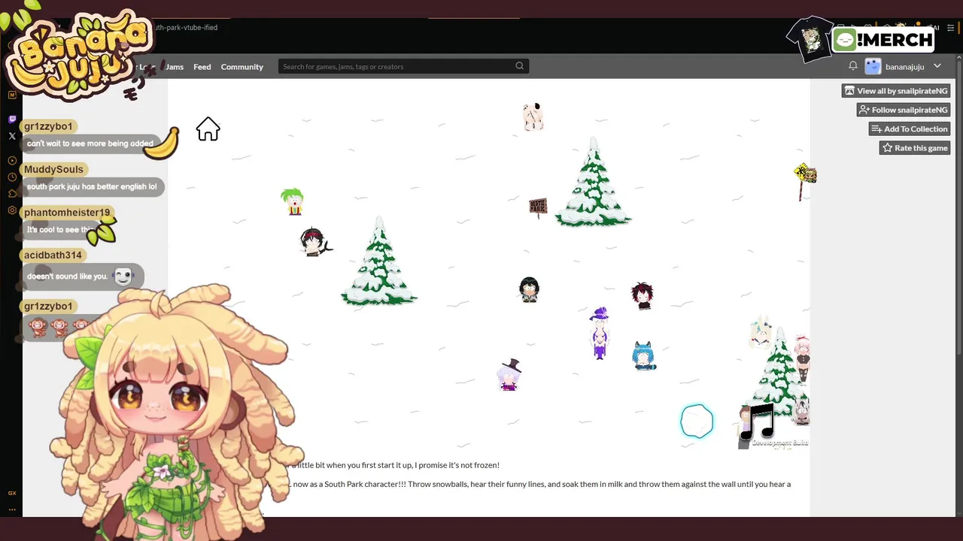Click the purple witch-hat tall character

point(600,333)
